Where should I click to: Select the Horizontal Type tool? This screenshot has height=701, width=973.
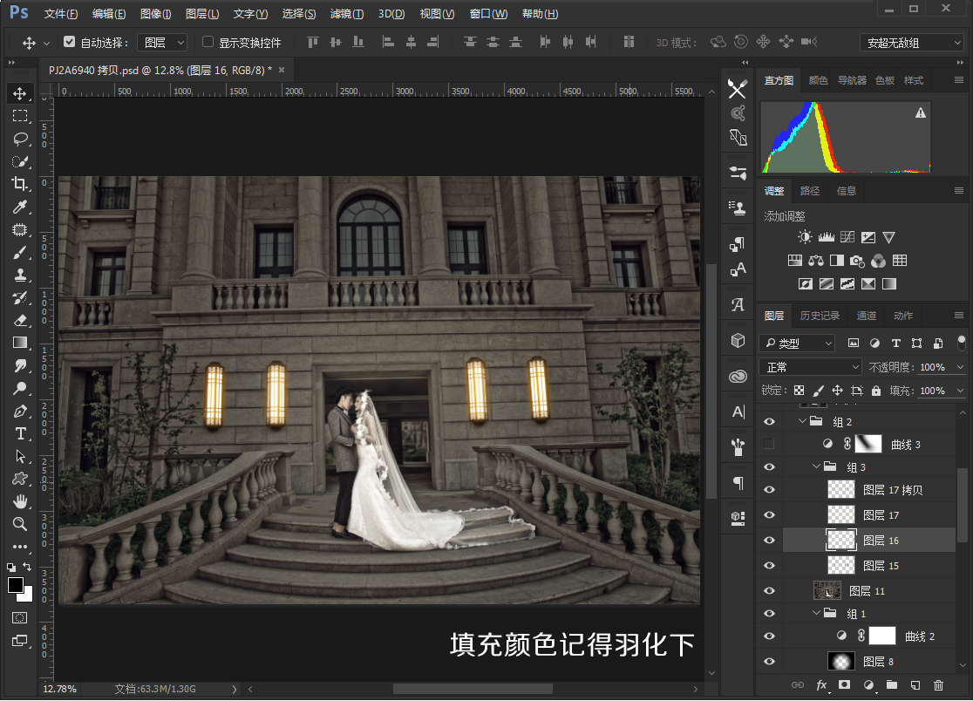coord(20,433)
